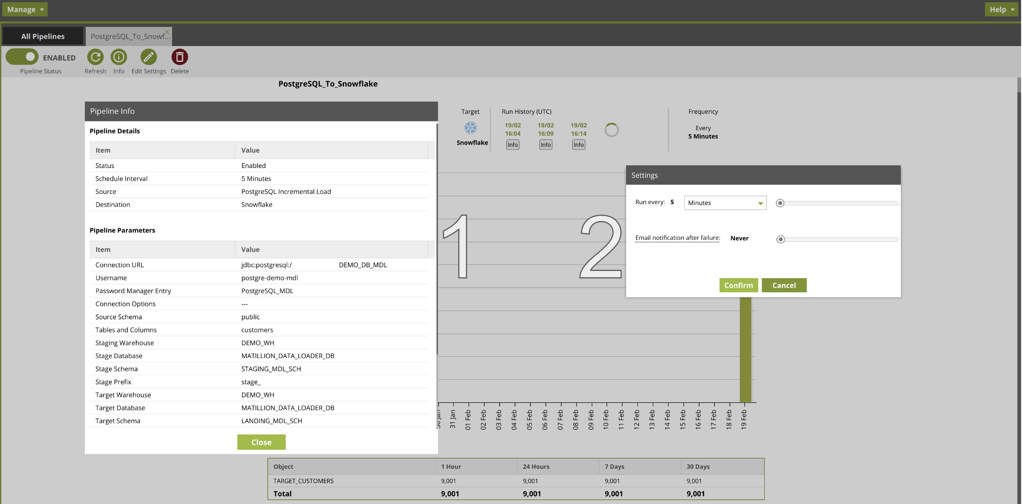This screenshot has width=1022, height=504.
Task: Click Close in the Pipeline Info dialog
Action: click(261, 443)
